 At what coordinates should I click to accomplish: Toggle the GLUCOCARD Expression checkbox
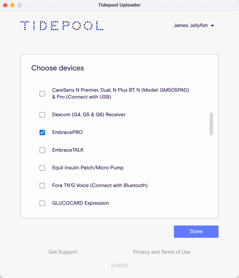tap(42, 203)
